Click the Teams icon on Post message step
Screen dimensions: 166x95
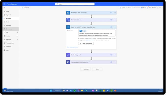tap(68, 62)
